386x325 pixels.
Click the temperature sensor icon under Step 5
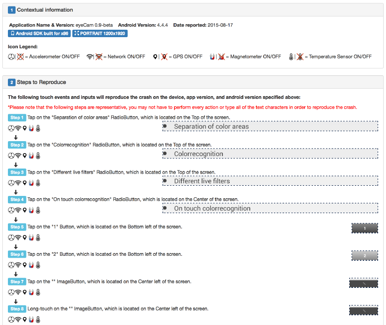[x=38, y=238]
